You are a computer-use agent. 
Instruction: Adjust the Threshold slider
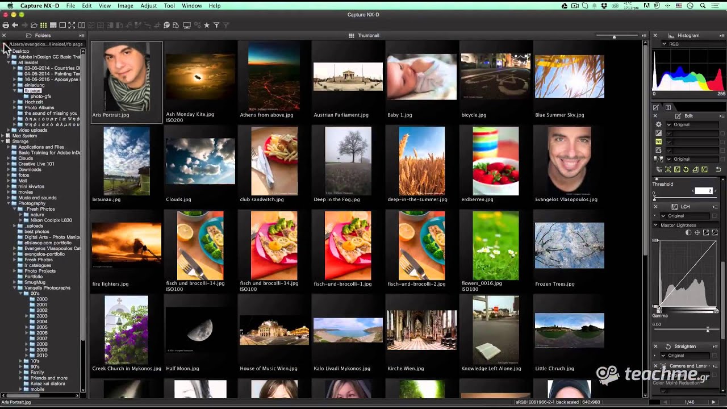click(x=654, y=199)
